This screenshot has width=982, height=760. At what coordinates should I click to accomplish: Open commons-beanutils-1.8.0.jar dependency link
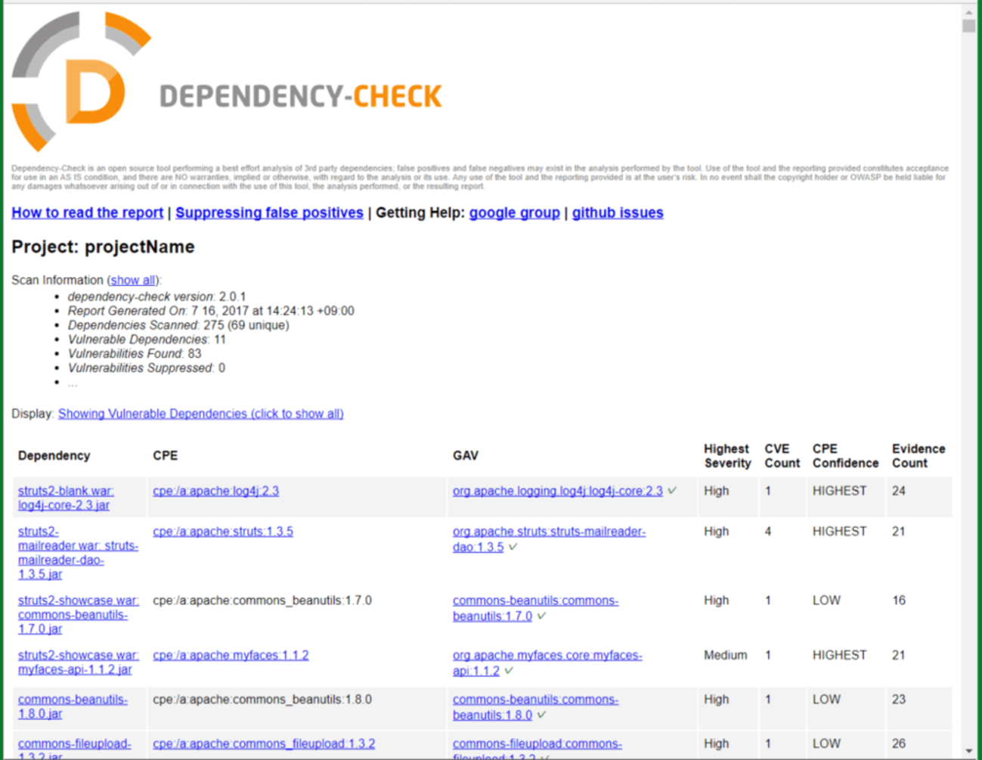click(73, 707)
